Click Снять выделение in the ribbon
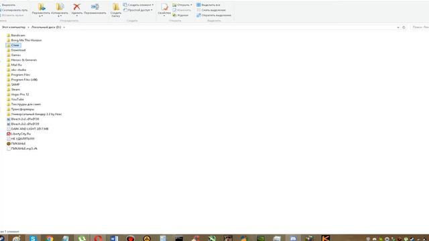 click(211, 10)
